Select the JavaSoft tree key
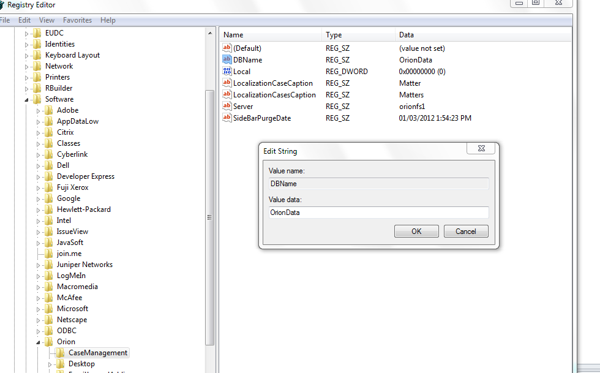The width and height of the screenshot is (600, 373). 70,243
